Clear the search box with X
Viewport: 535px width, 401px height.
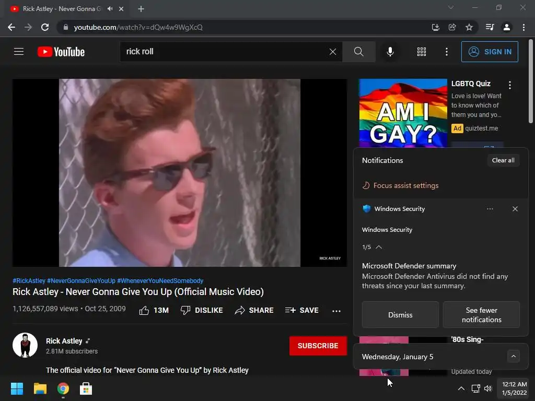(333, 52)
